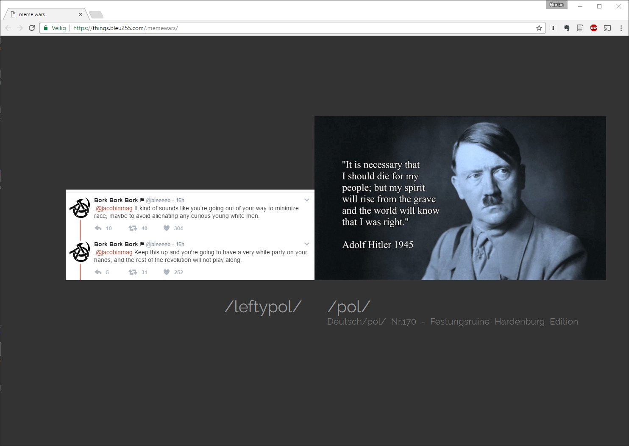Click the heart icon showing 252 likes
This screenshot has width=629, height=446.
click(x=167, y=272)
